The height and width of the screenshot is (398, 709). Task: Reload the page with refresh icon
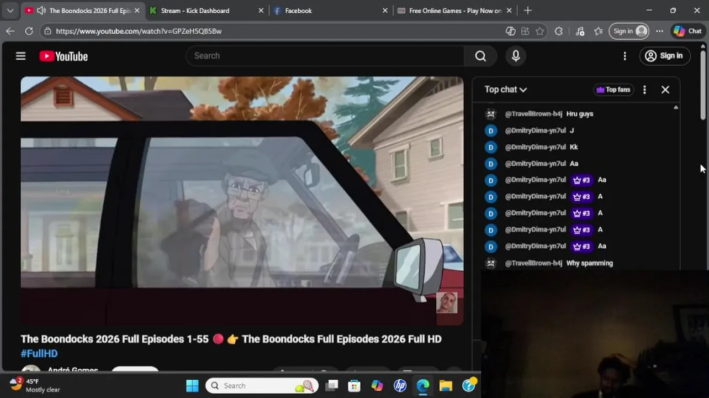coord(29,31)
